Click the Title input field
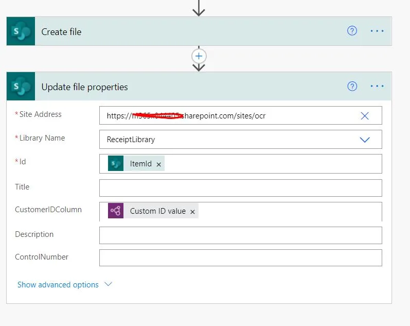This screenshot has height=326, width=410. coord(241,188)
